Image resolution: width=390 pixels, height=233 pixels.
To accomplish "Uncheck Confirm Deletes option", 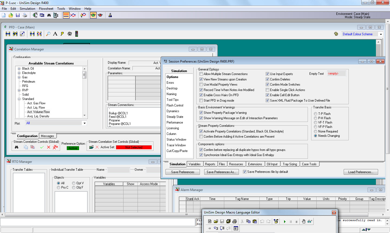I will (267, 79).
